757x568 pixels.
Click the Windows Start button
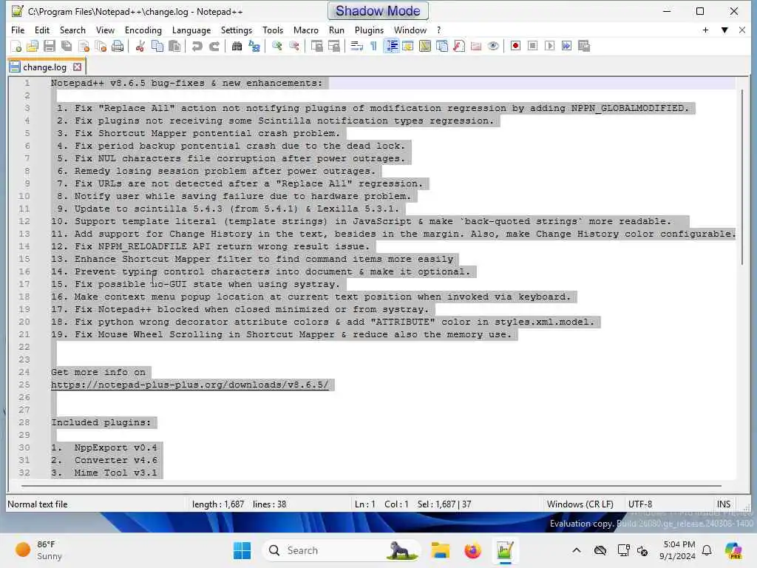pyautogui.click(x=242, y=550)
